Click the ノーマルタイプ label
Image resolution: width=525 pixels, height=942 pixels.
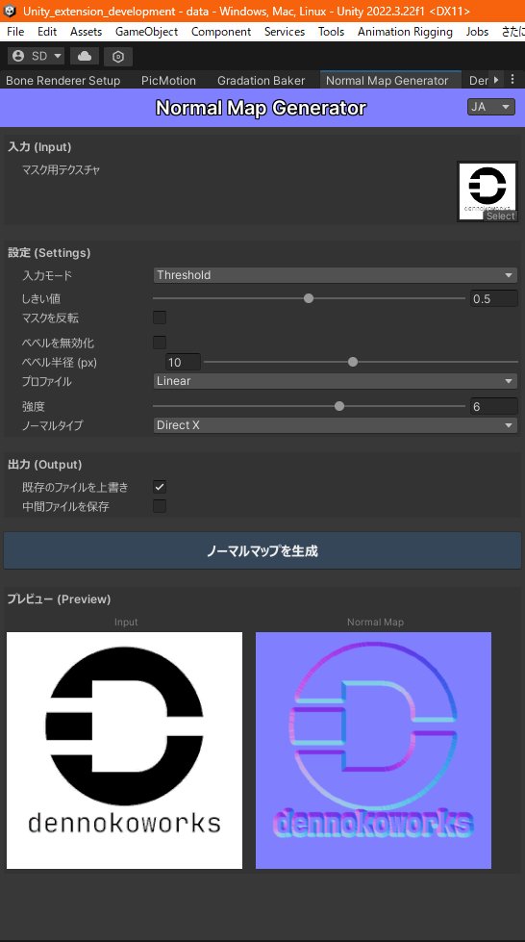tap(52, 425)
